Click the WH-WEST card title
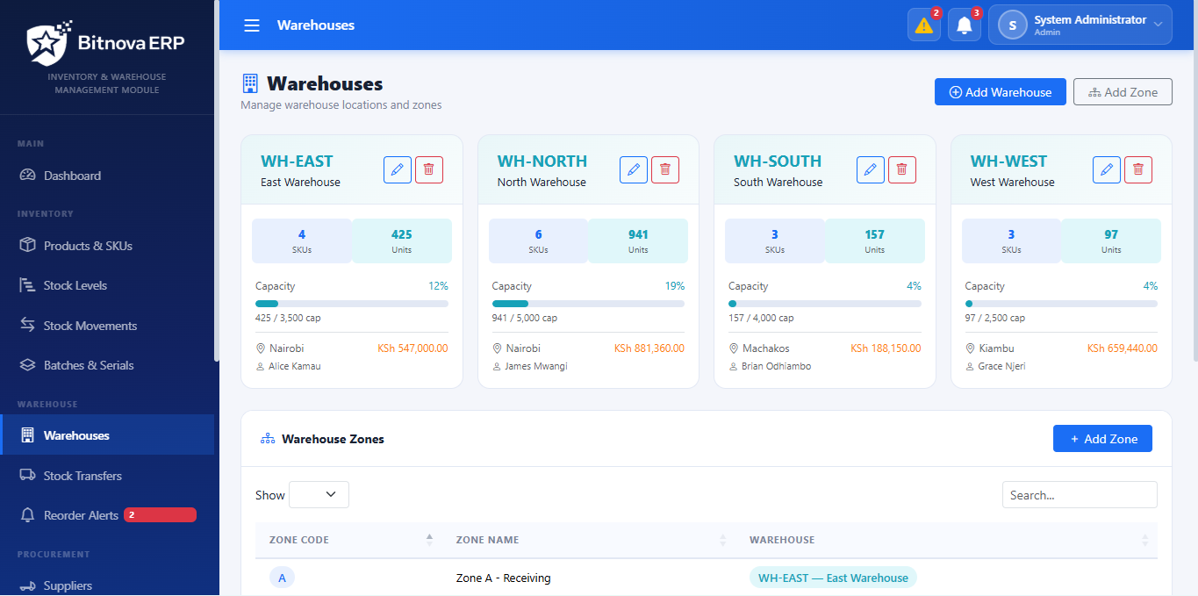Screen dimensions: 1198x596 pos(1008,161)
